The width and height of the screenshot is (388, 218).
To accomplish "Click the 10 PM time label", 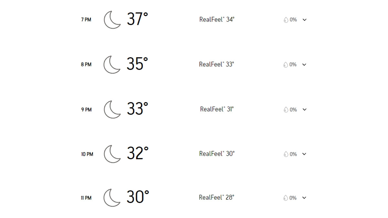I will tap(87, 154).
